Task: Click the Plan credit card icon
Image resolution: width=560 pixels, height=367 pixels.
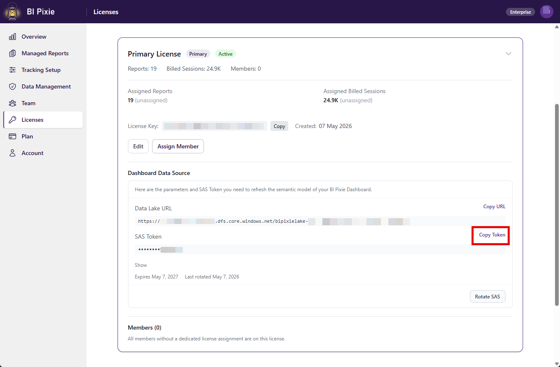Action: 12,136
